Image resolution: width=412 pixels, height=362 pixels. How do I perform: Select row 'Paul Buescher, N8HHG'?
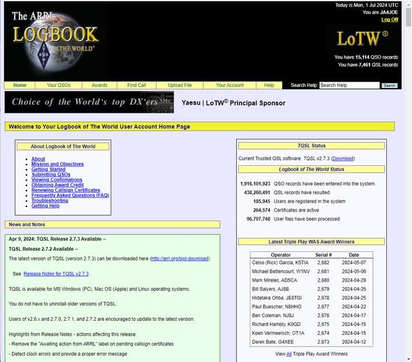(312, 307)
